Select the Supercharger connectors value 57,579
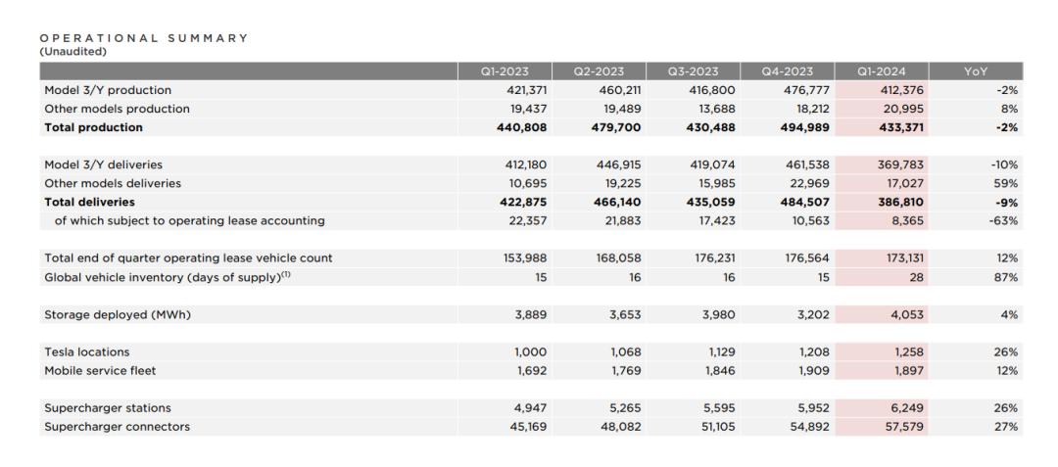Screen dimensions: 1058x467 (x=904, y=427)
